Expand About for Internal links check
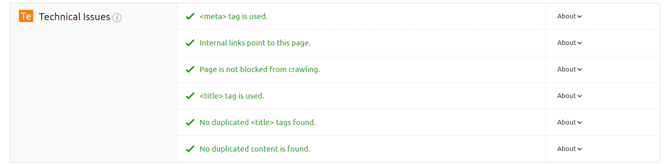Screen dimensions: 667x164 pos(569,43)
